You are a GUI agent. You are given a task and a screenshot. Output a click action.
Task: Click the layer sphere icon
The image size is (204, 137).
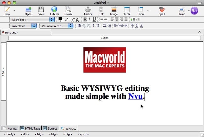click(x=79, y=25)
